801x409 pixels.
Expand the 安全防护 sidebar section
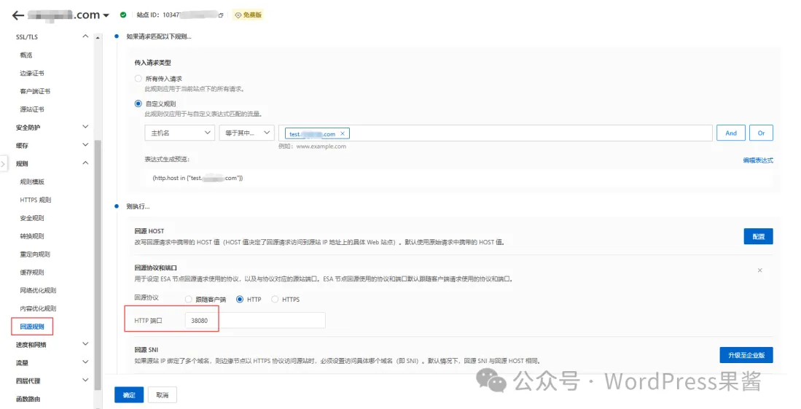coord(85,127)
